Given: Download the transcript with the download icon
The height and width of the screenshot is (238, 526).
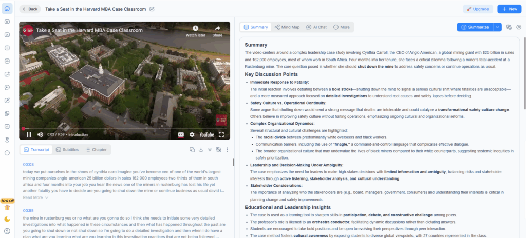Looking at the screenshot, I should [x=201, y=149].
